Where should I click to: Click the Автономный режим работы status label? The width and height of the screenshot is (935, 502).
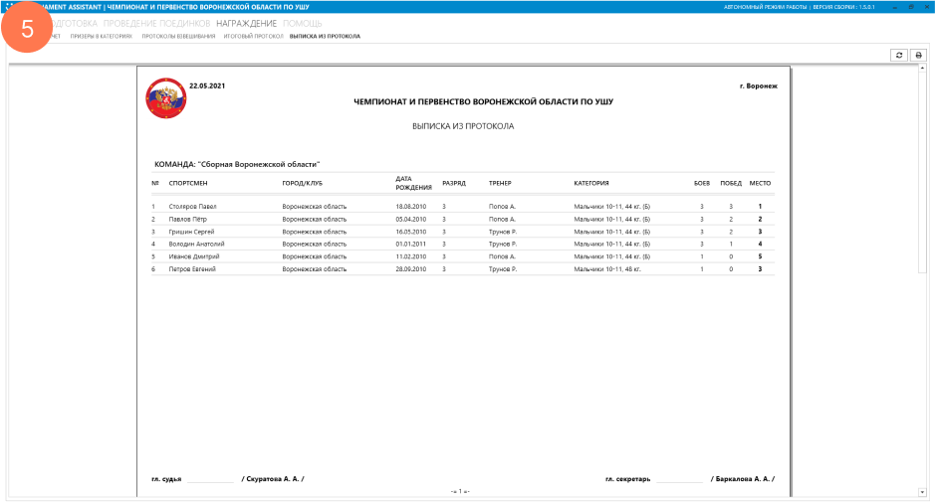click(766, 7)
